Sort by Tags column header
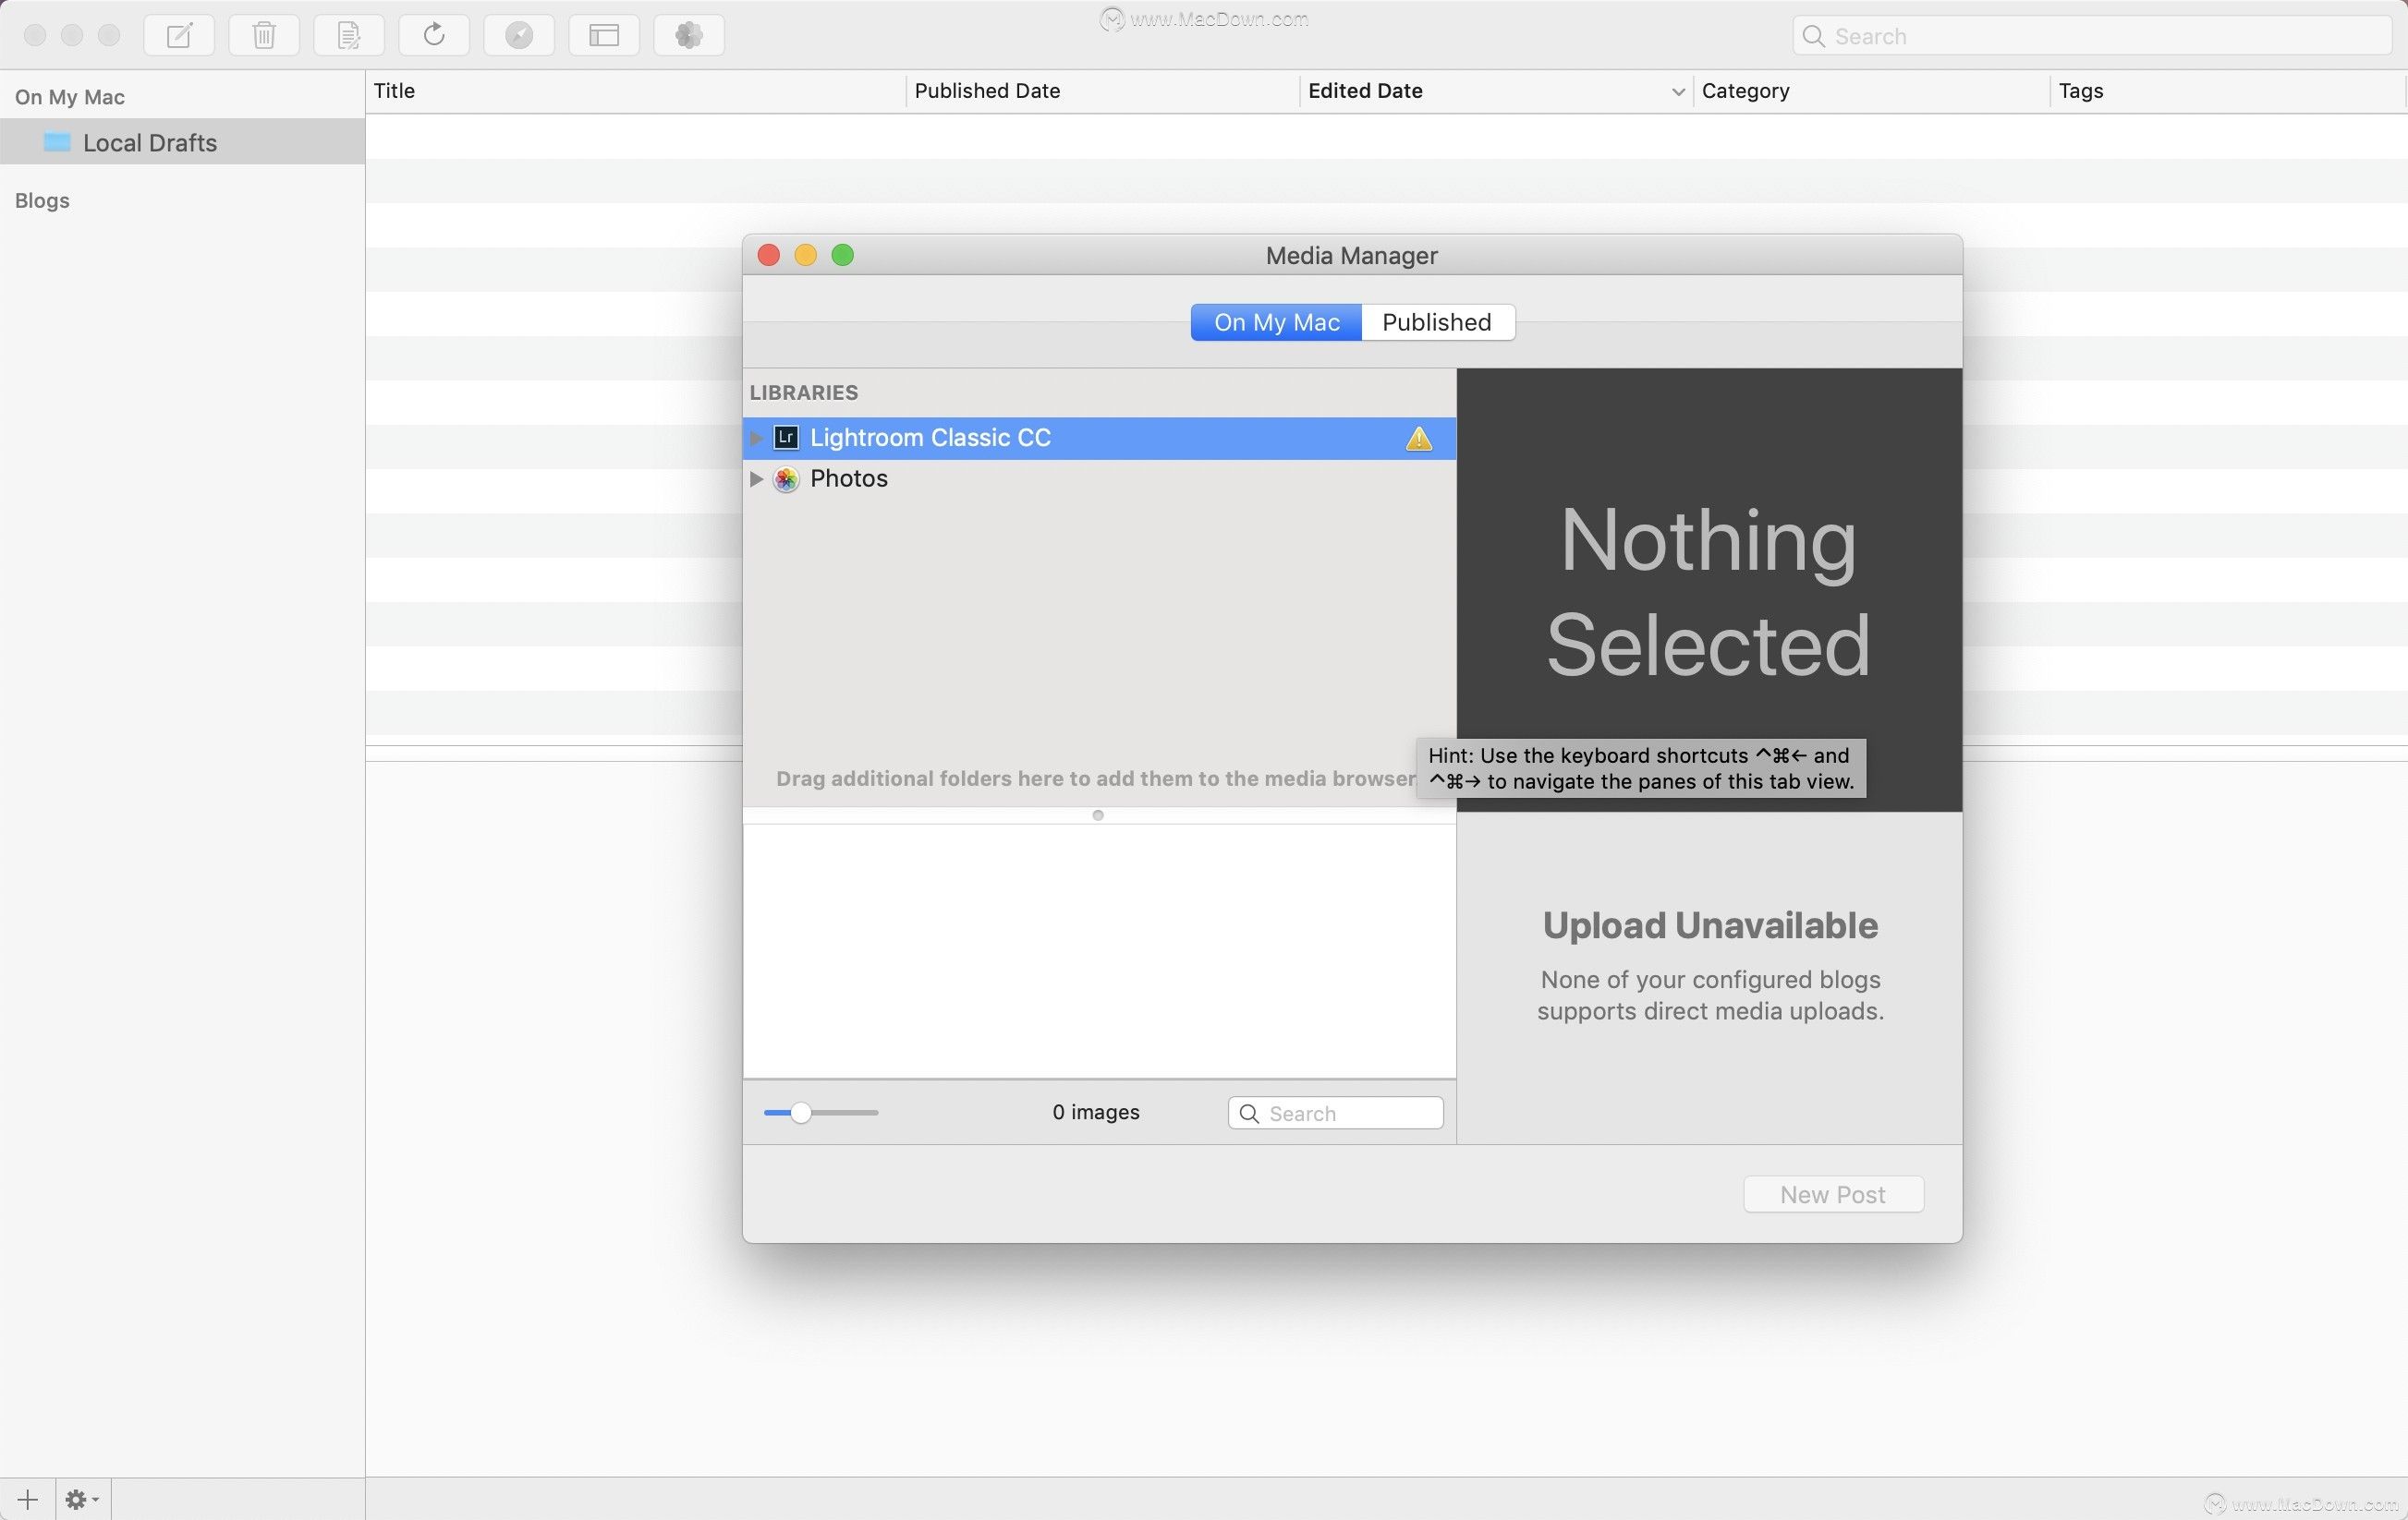Screen dimensions: 2408x1520 pos(2228,90)
